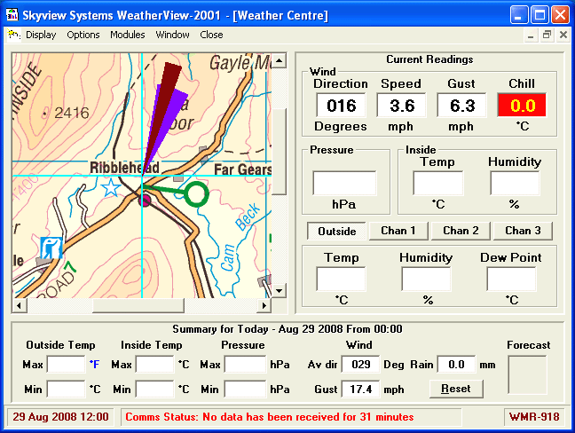Click the empty Forecast box

click(527, 375)
